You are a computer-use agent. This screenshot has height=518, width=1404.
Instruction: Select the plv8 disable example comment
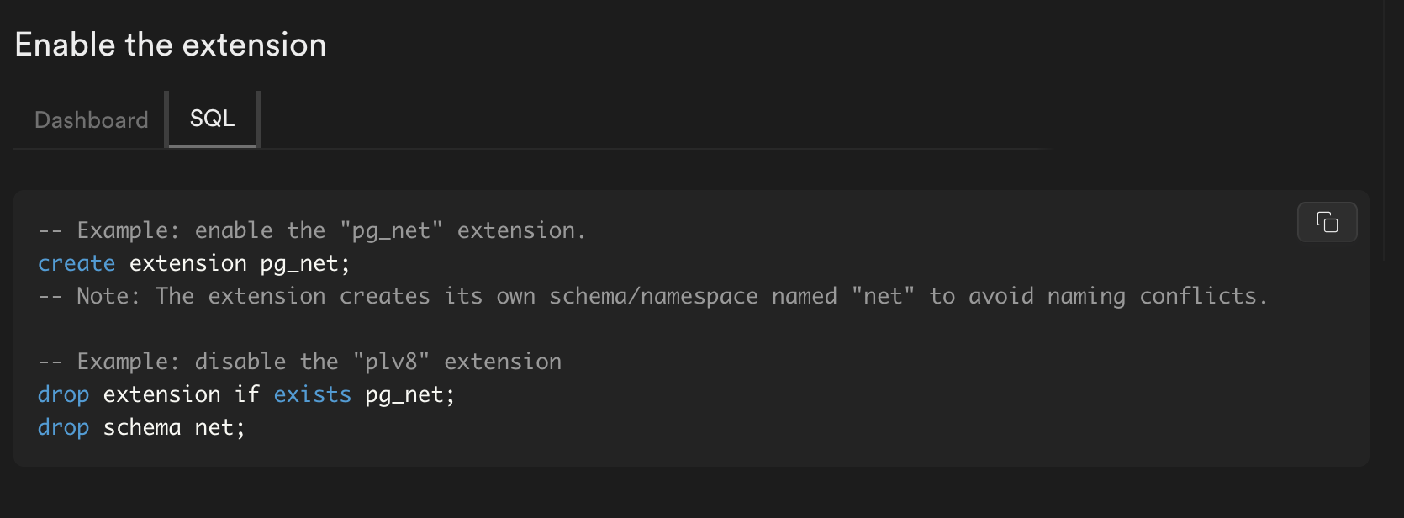(x=299, y=361)
